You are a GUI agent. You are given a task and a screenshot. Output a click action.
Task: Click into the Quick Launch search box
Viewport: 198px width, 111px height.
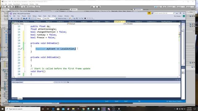pos(164,13)
